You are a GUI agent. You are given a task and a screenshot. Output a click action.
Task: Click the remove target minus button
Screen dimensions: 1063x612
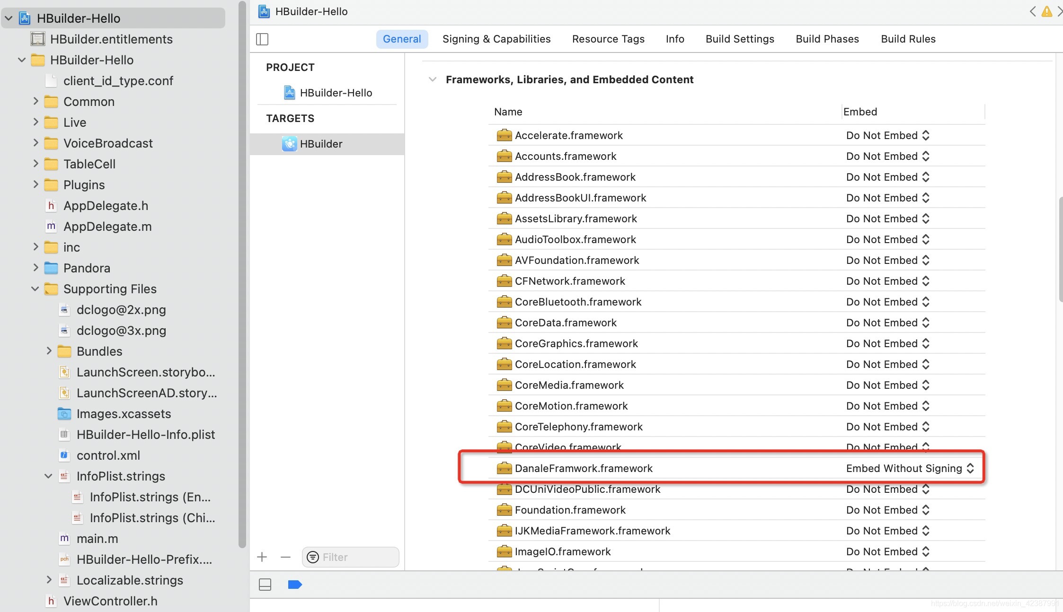(285, 557)
